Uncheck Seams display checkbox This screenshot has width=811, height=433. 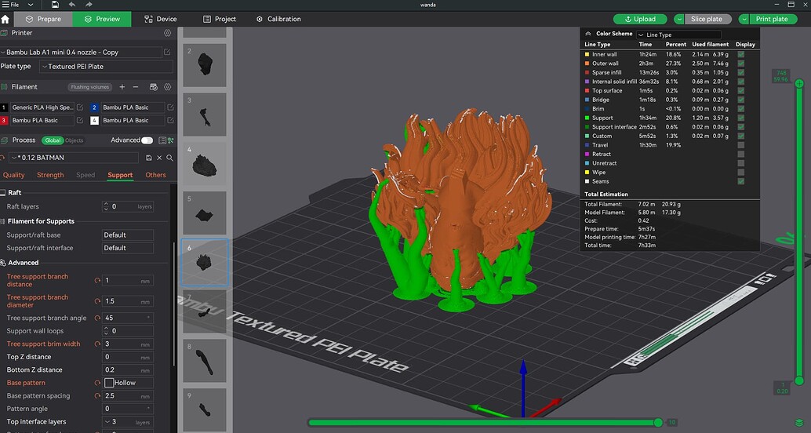coord(741,181)
